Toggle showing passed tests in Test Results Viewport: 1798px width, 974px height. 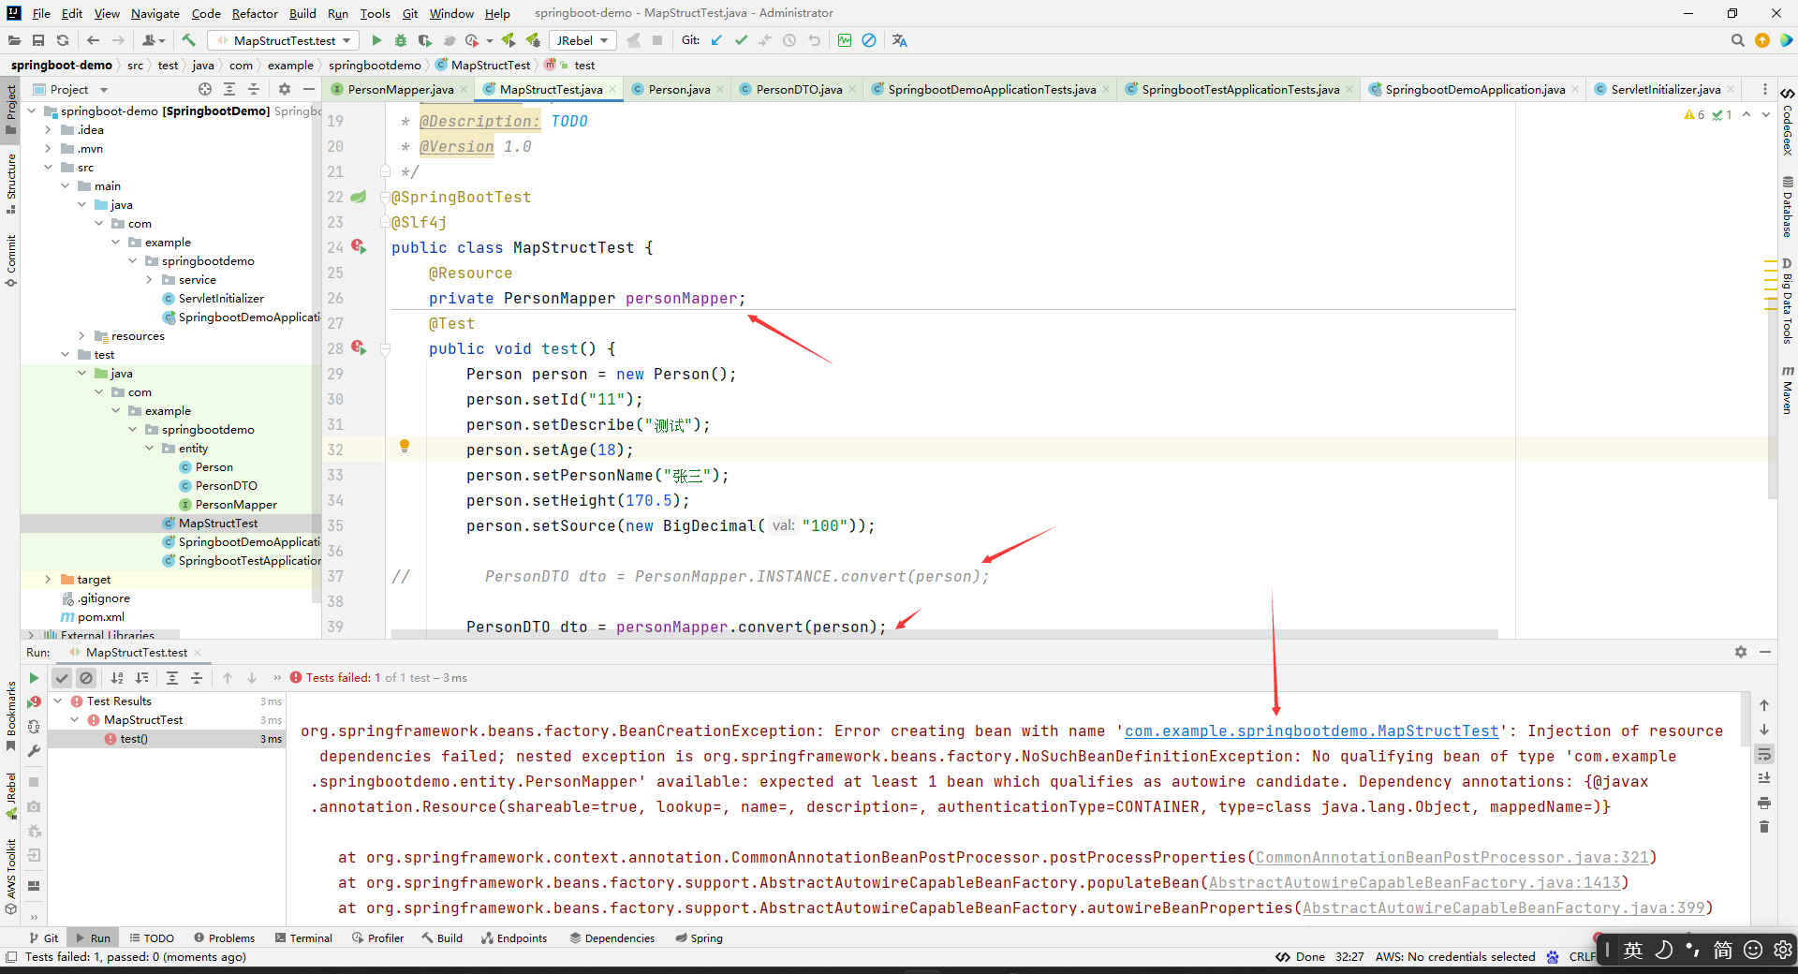(x=62, y=678)
